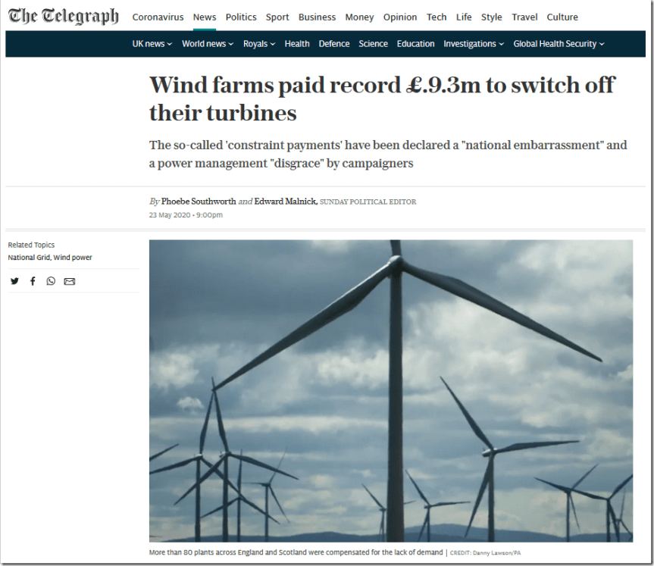The image size is (654, 566).
Task: Go to the Business section
Action: point(317,17)
